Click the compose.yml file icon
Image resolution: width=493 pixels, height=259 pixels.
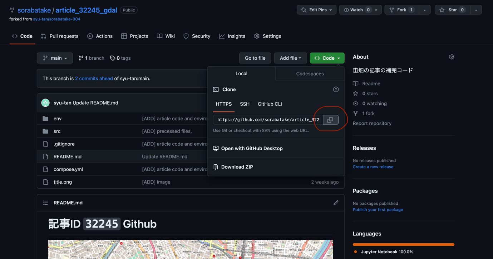point(45,169)
